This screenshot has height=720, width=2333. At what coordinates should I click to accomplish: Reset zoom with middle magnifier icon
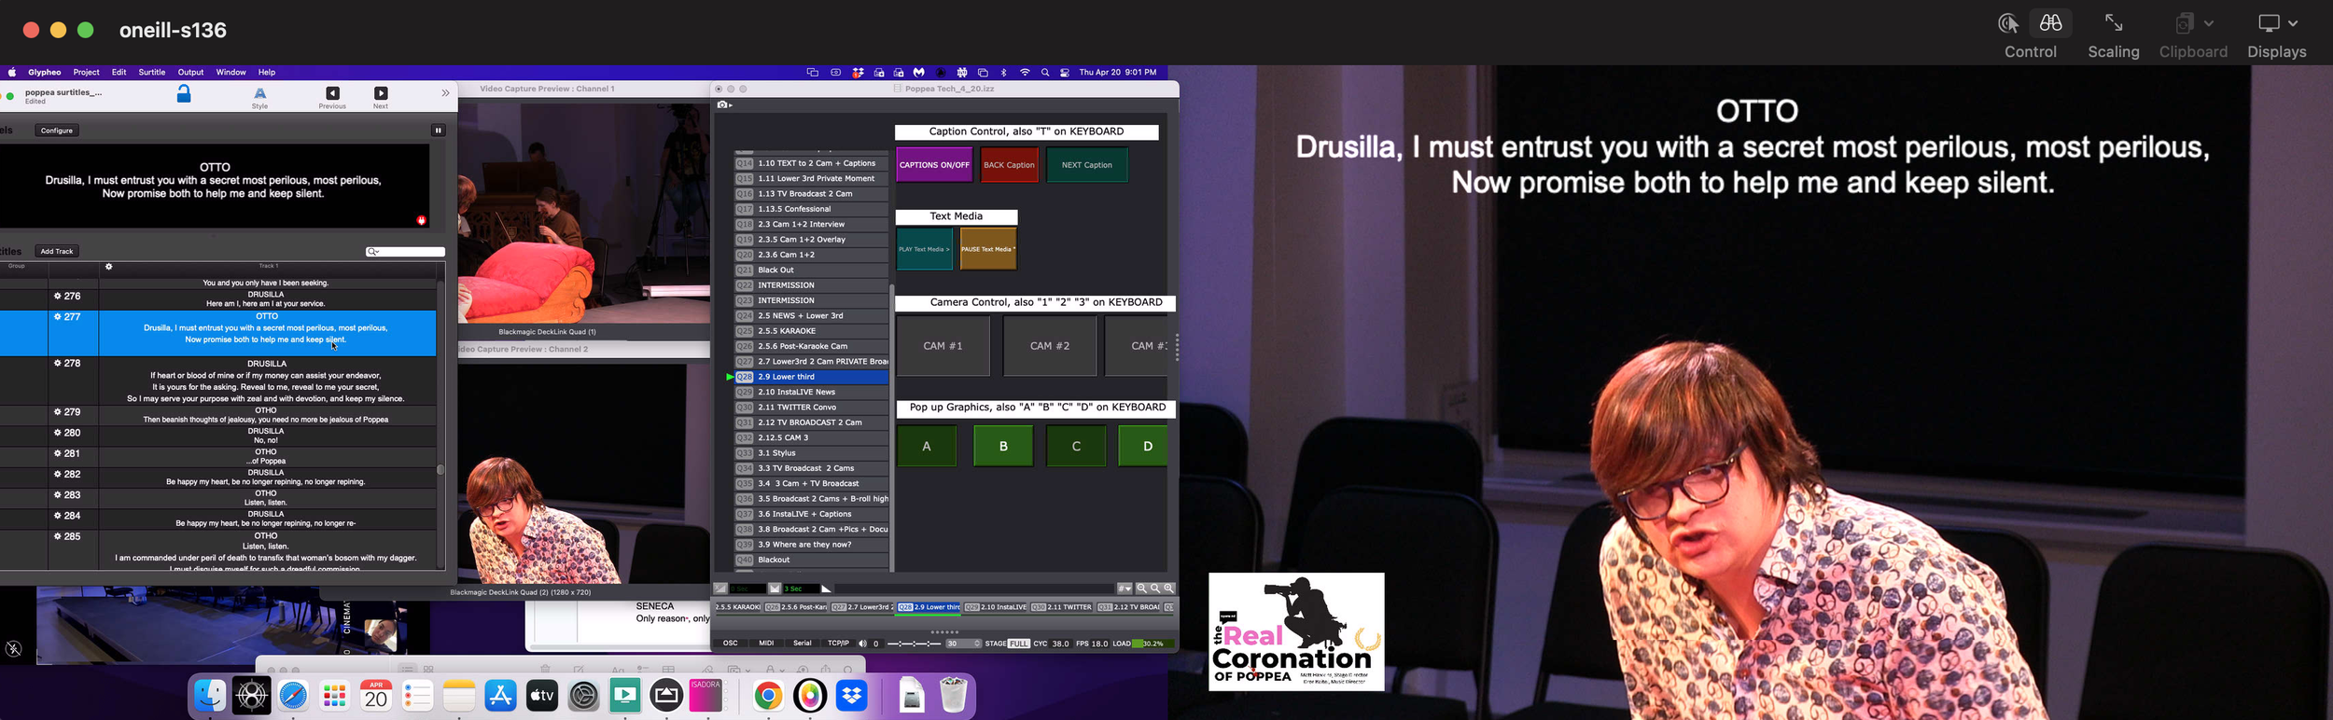coord(1155,588)
